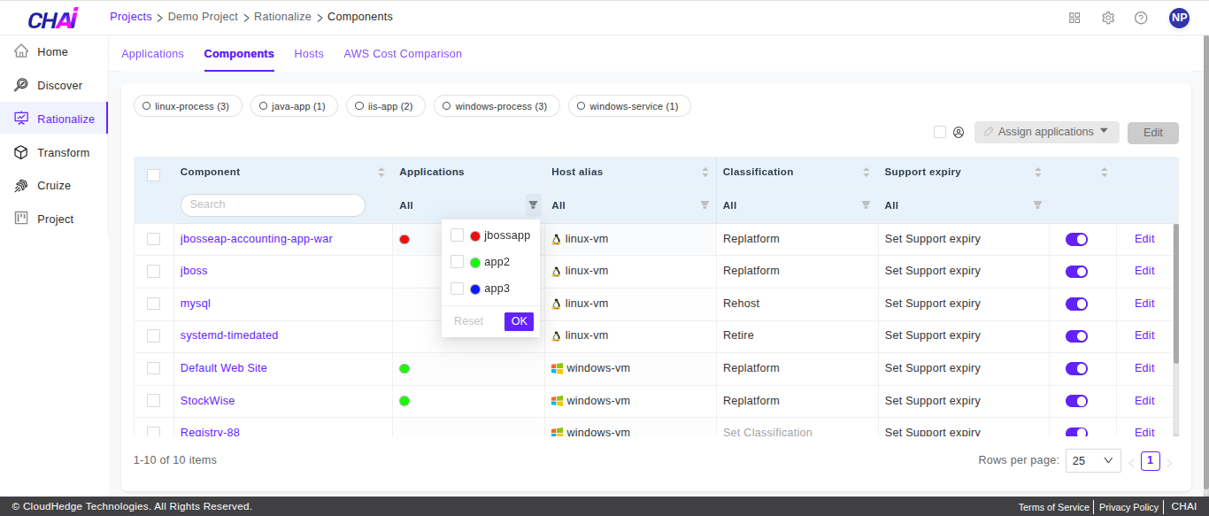Open the settings gear icon

(x=1108, y=18)
